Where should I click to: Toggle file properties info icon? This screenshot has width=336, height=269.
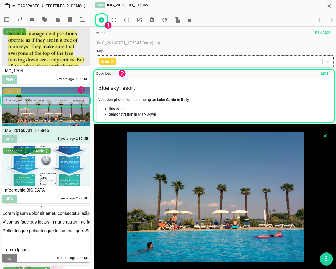click(101, 20)
